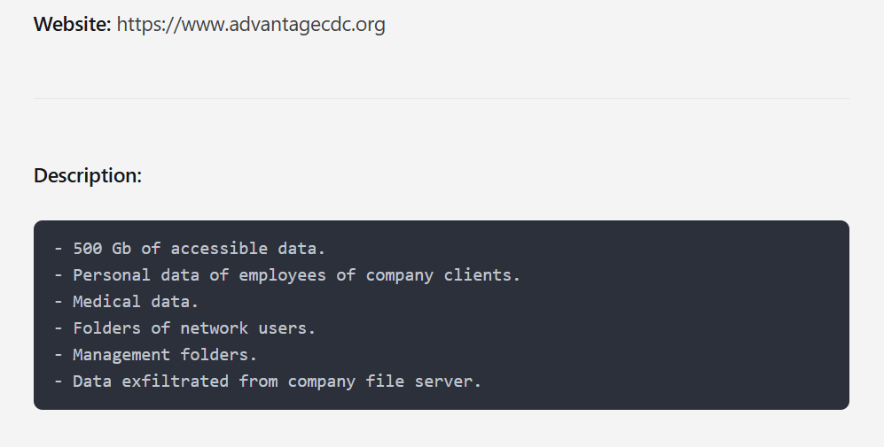Select the "Medical data" line
Screen dimensions: 884x447
136,302
